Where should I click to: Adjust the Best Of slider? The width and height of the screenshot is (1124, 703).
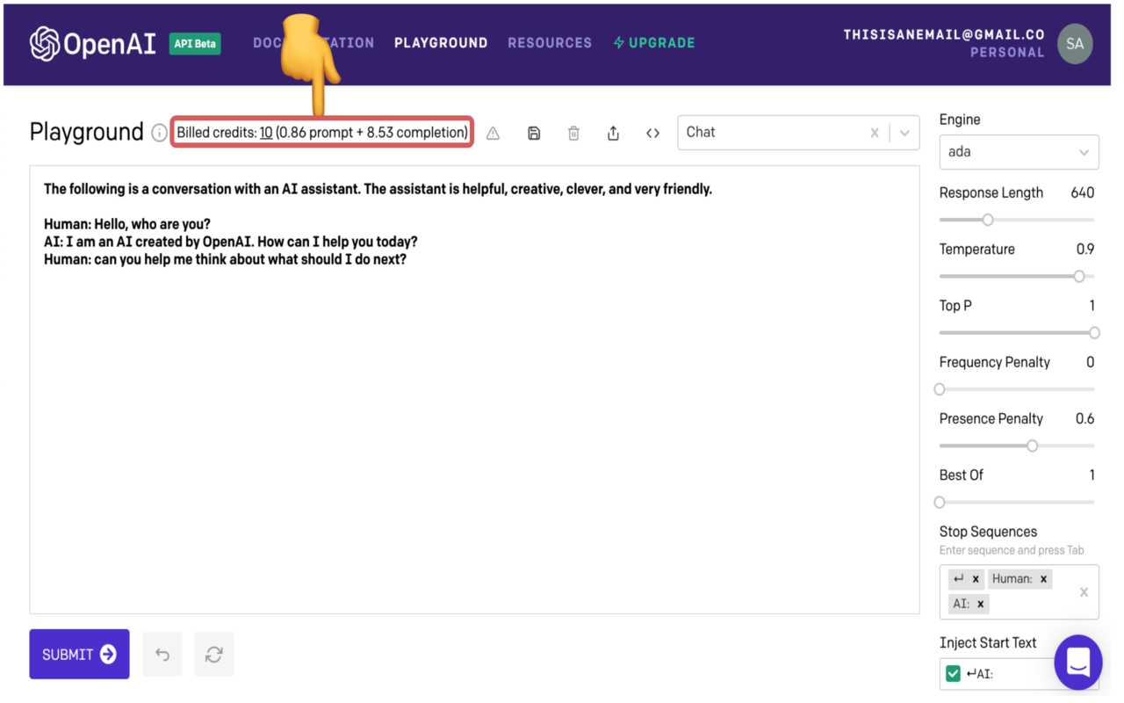[x=940, y=502]
